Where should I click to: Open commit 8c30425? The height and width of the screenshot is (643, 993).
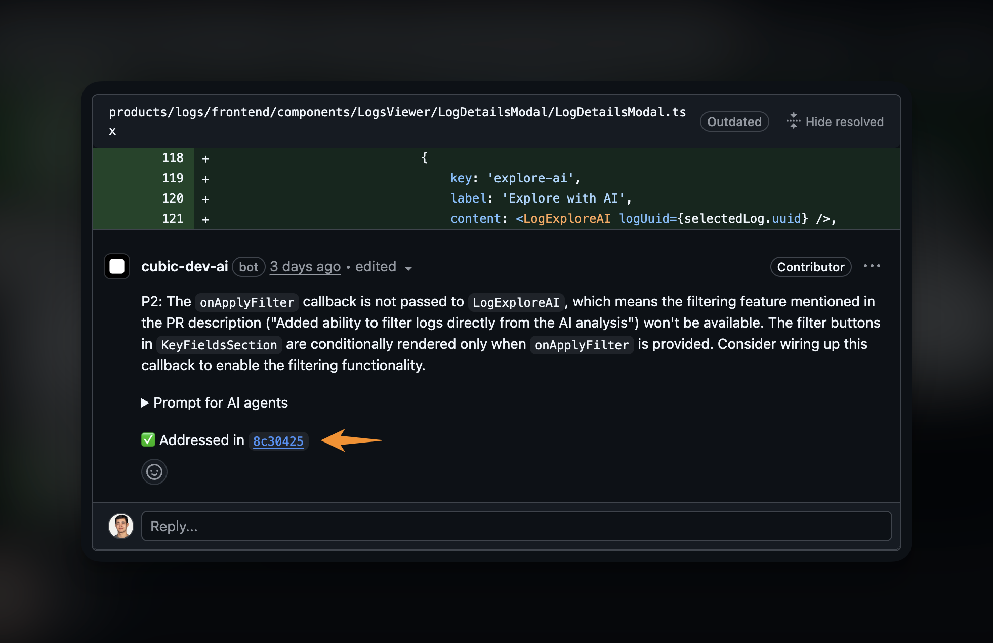(x=278, y=441)
